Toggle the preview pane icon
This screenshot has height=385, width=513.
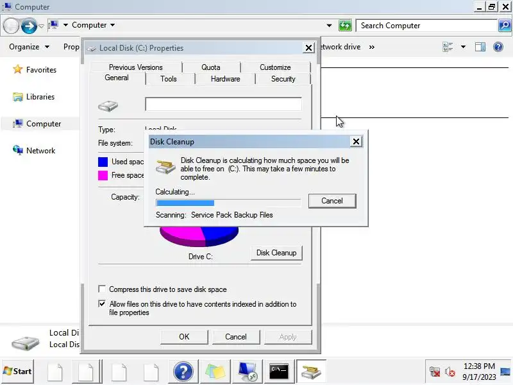(480, 47)
